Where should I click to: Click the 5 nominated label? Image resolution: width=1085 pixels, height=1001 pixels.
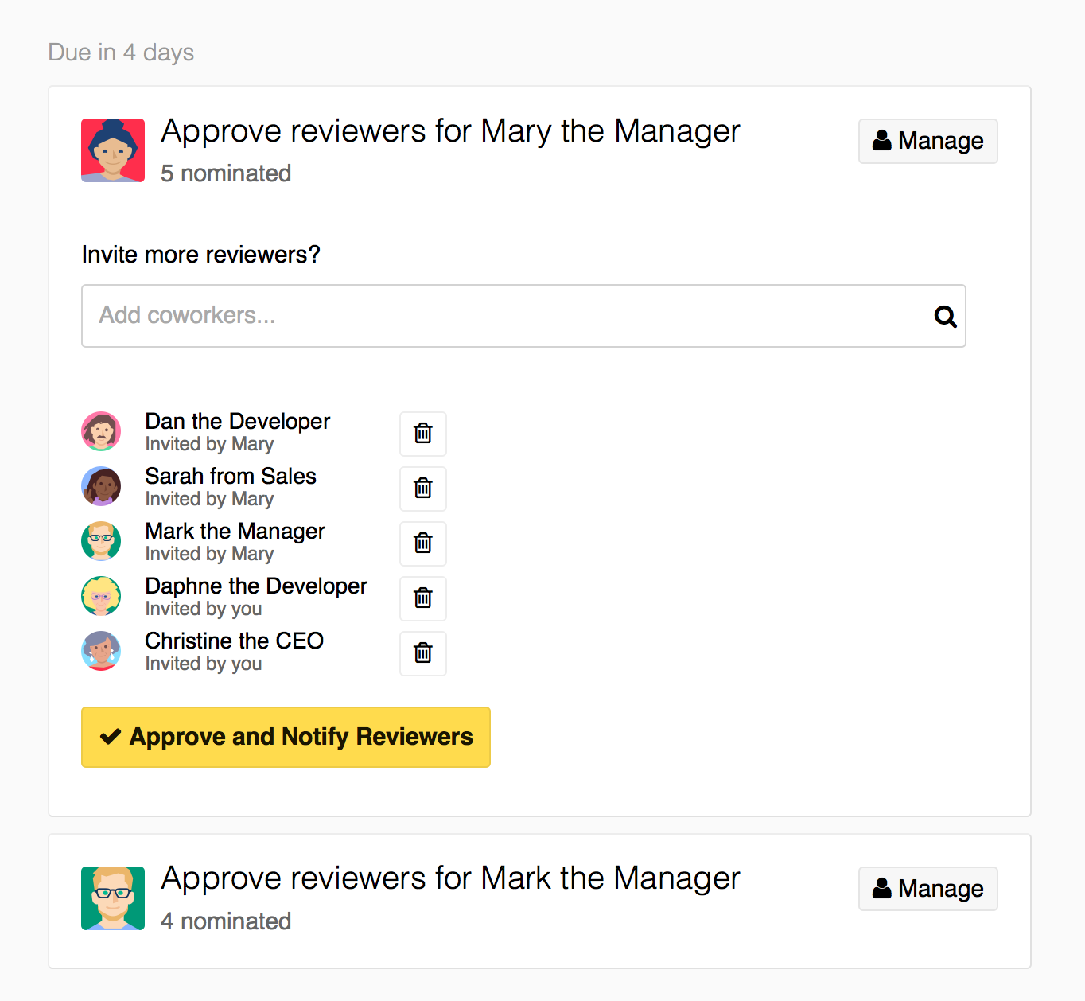pos(226,173)
